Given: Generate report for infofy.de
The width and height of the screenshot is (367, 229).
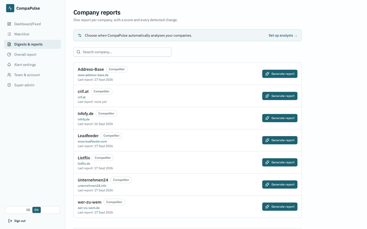Looking at the screenshot, I should click(280, 118).
